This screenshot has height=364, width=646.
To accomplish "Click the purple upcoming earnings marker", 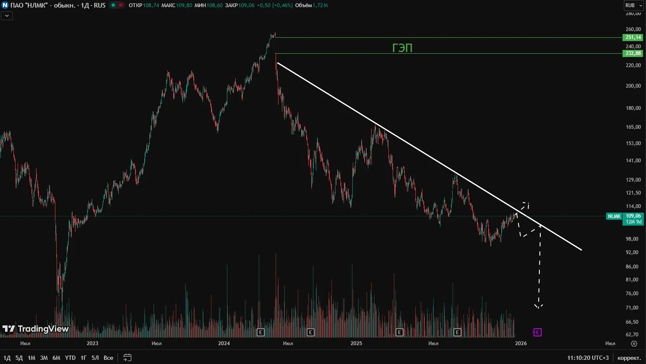I will click(537, 333).
